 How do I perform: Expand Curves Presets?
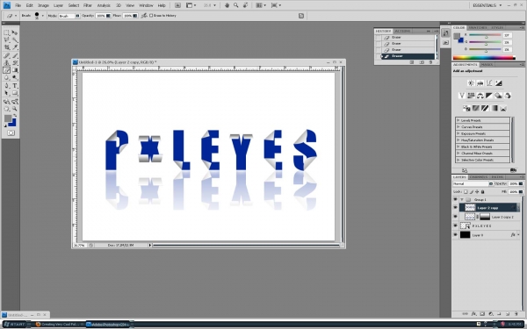tap(458, 127)
